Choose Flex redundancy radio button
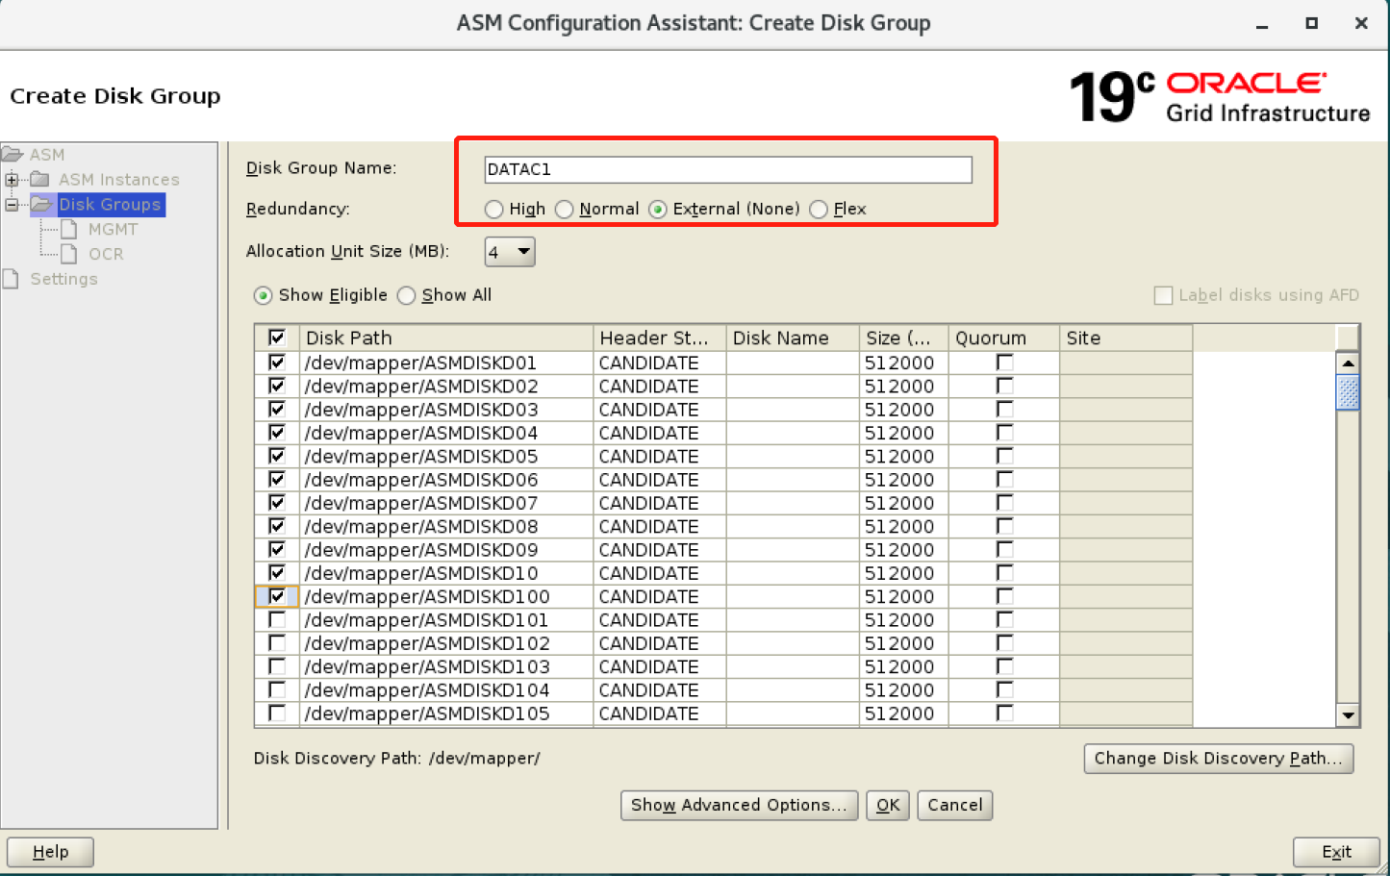This screenshot has width=1390, height=876. coord(819,210)
